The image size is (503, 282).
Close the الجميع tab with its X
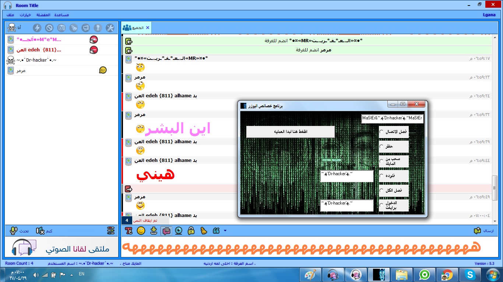click(x=148, y=28)
